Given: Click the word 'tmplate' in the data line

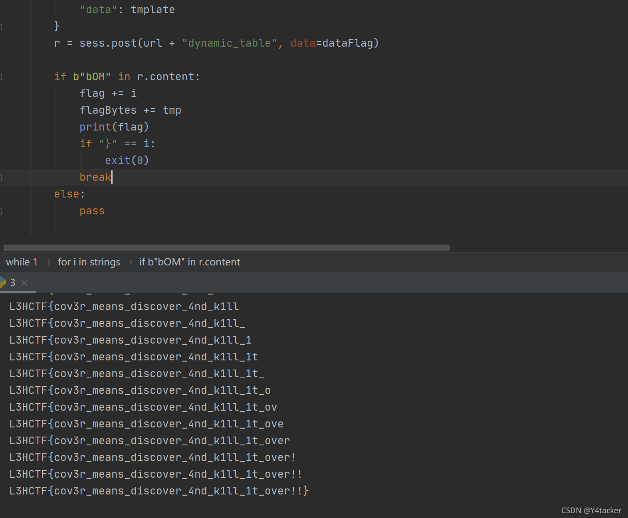Looking at the screenshot, I should point(153,10).
